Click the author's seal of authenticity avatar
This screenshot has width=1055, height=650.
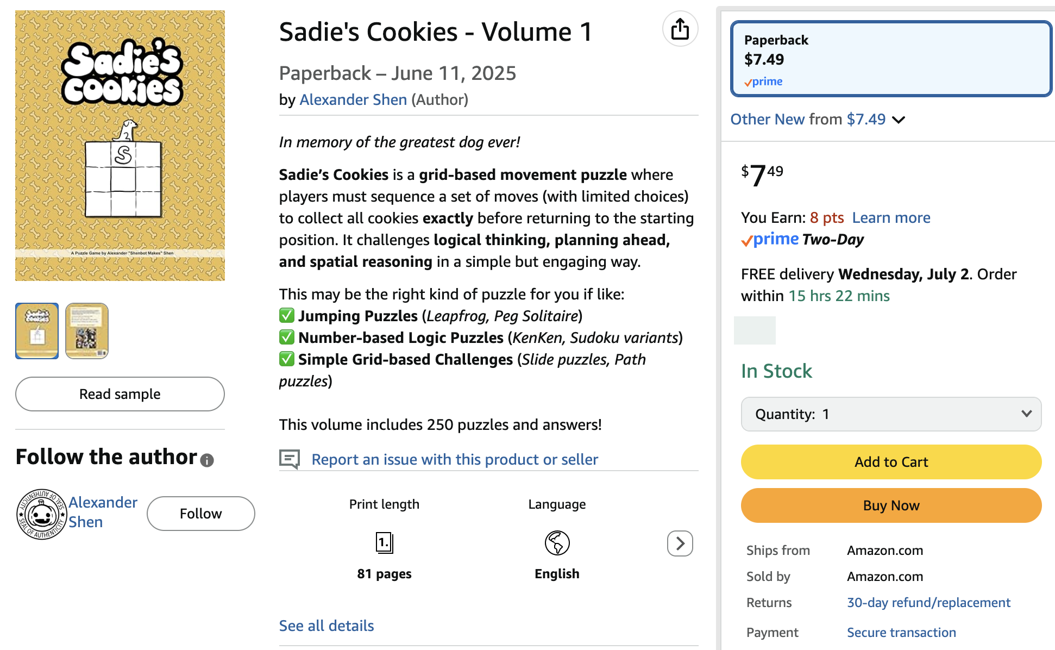(x=41, y=514)
